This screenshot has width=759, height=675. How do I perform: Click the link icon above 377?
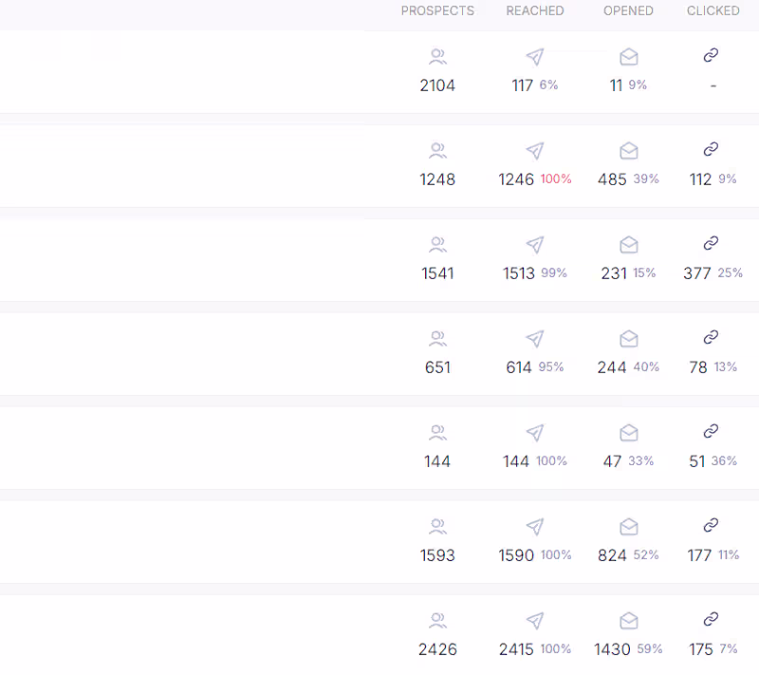pyautogui.click(x=711, y=243)
